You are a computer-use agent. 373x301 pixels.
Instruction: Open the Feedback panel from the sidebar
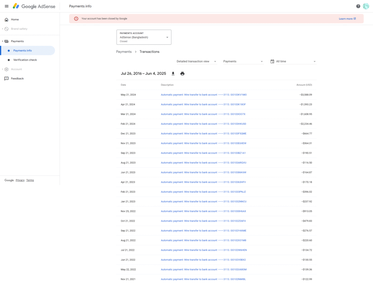click(x=17, y=78)
